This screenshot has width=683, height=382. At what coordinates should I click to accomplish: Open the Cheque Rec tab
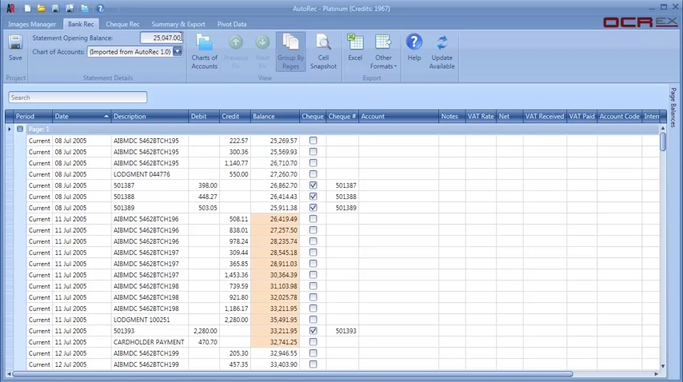122,24
